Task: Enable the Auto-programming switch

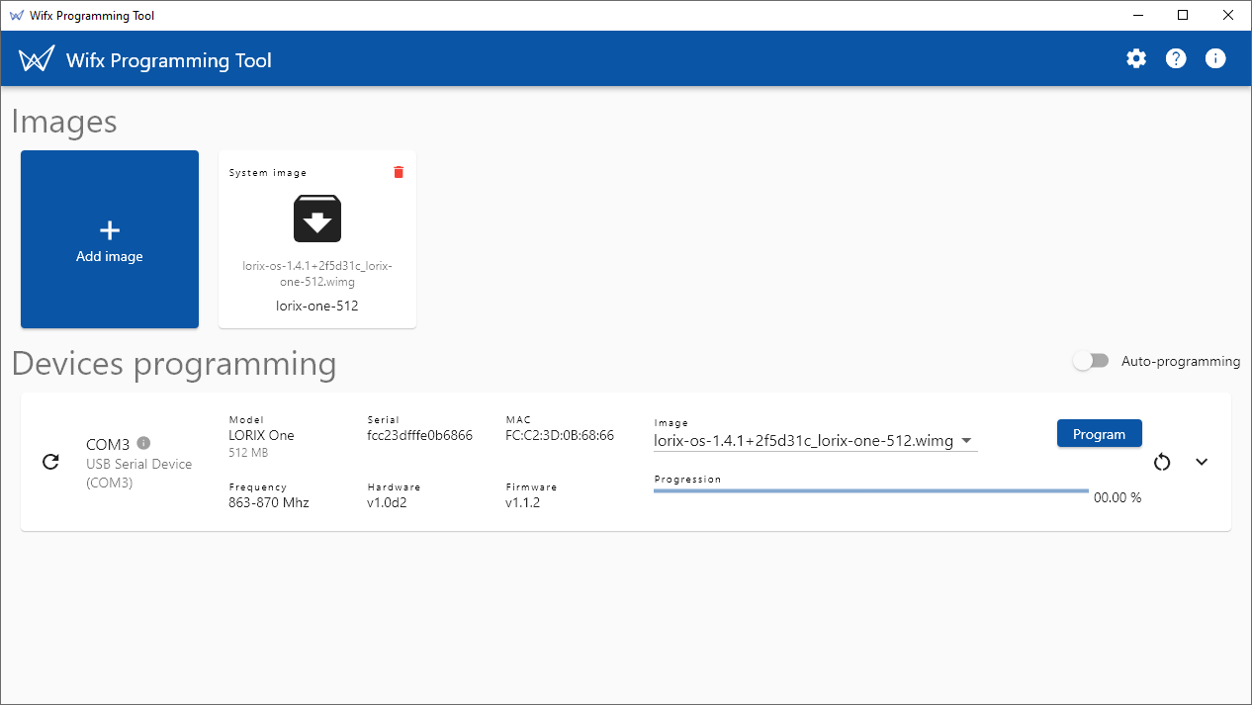Action: pyautogui.click(x=1091, y=362)
